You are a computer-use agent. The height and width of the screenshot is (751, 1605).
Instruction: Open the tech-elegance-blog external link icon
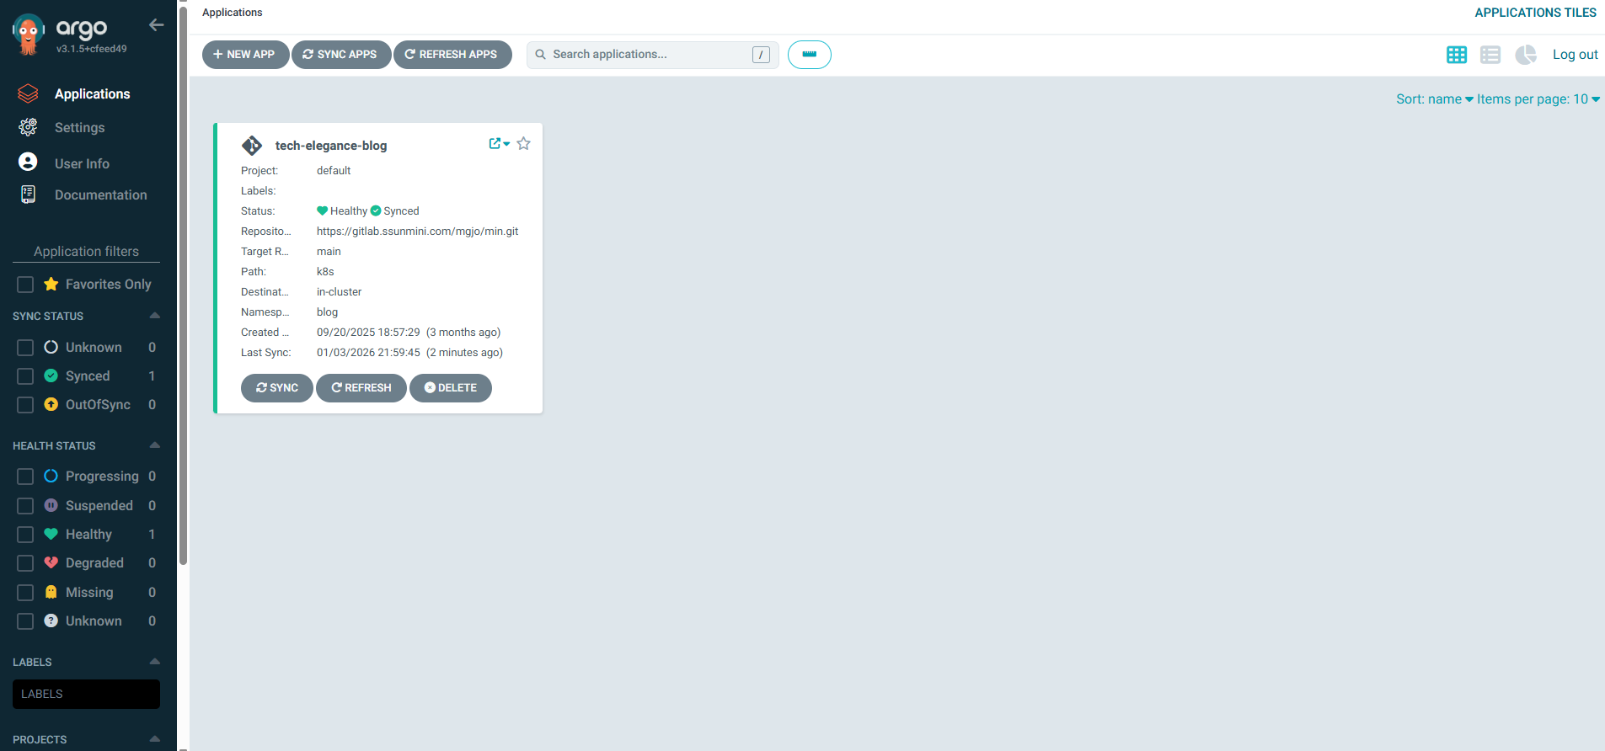pyautogui.click(x=495, y=144)
